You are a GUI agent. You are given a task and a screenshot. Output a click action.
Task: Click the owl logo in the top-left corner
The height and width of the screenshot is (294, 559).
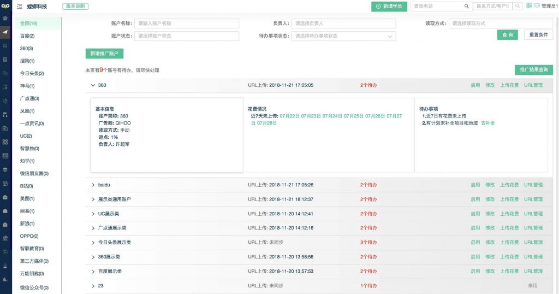click(x=5, y=6)
